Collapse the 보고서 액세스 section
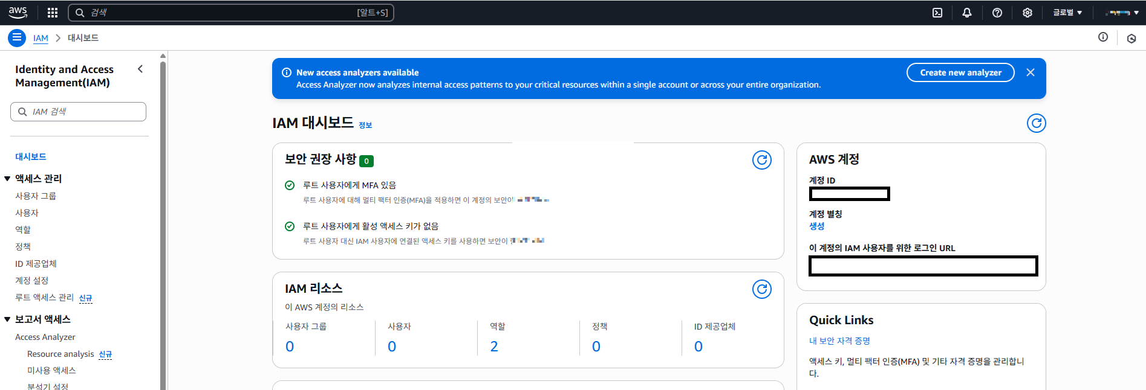Screen dimensions: 1146x390 7,319
